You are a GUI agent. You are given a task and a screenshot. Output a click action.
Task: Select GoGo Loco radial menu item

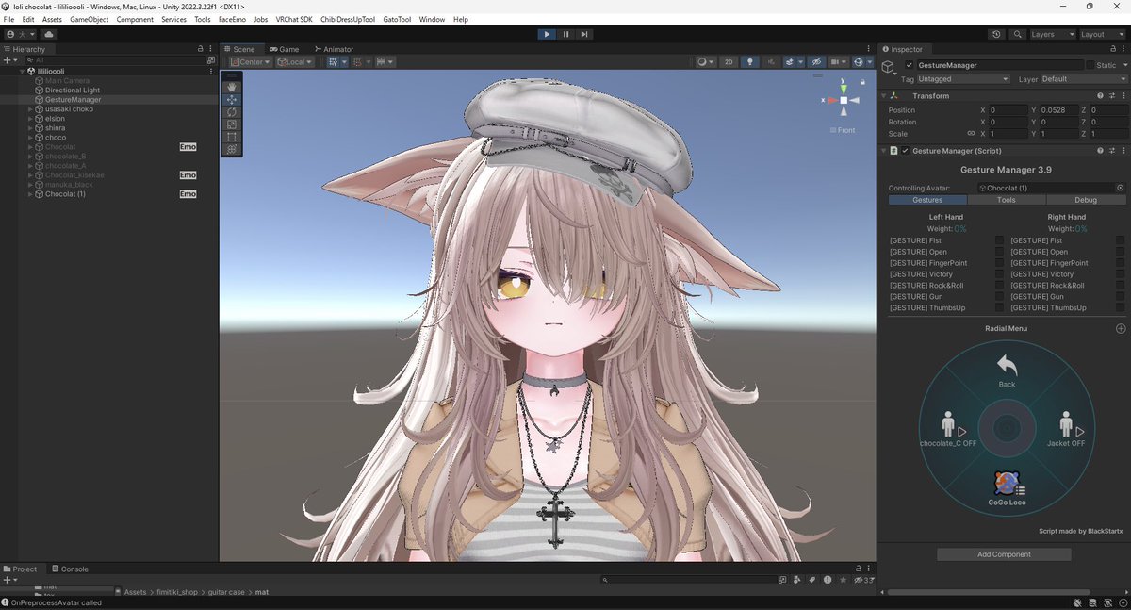tap(1007, 489)
